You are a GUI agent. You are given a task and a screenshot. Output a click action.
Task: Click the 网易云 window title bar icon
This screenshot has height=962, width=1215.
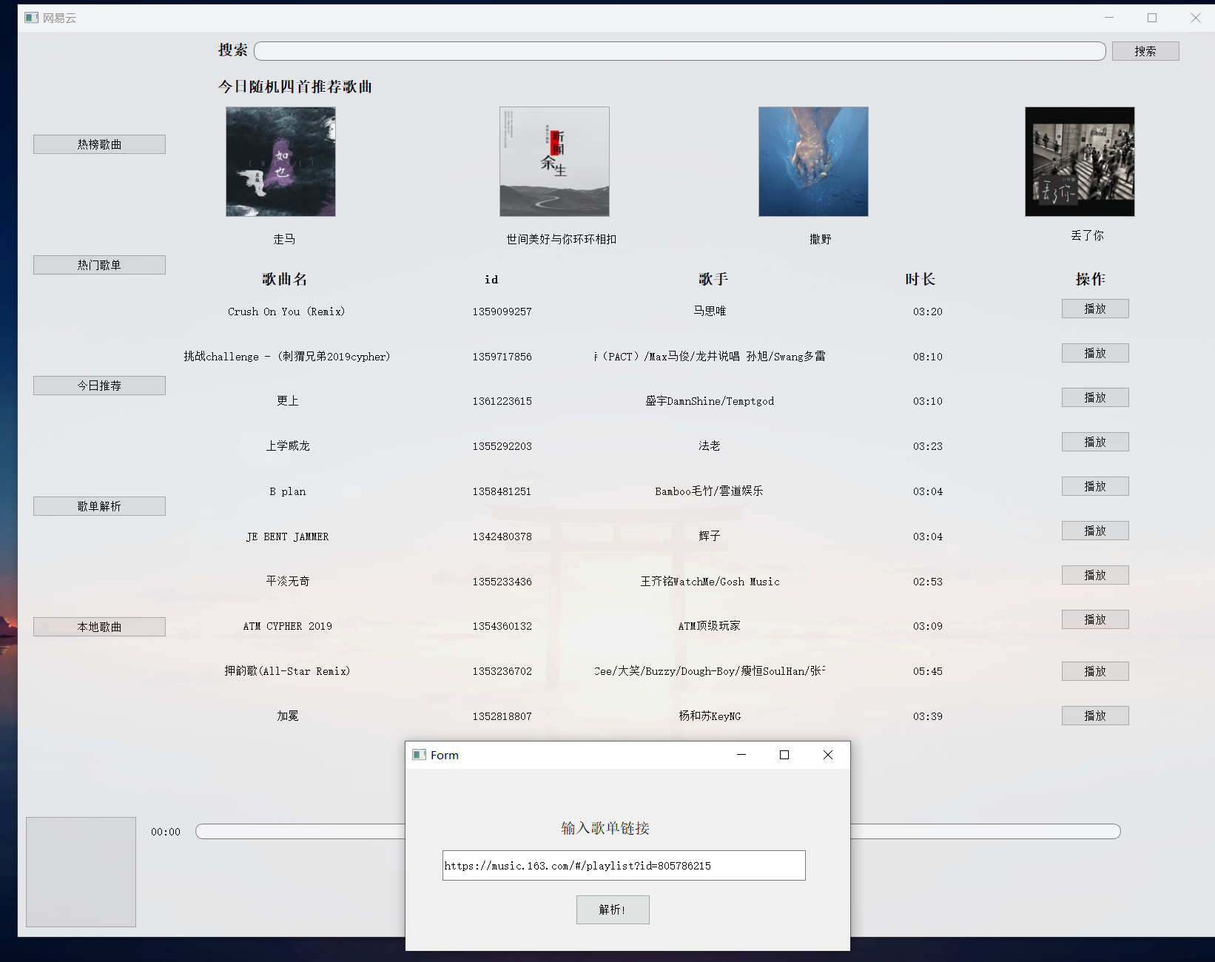[31, 17]
